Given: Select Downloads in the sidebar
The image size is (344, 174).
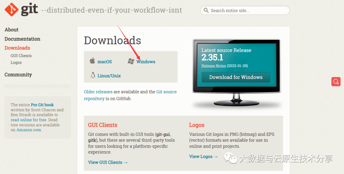Looking at the screenshot, I should pyautogui.click(x=17, y=48).
